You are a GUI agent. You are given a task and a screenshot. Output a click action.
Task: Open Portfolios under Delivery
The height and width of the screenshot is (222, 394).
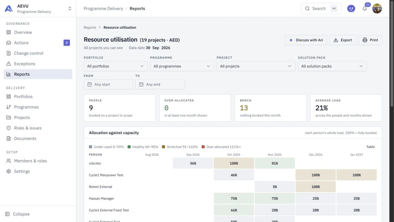[x=38, y=97]
